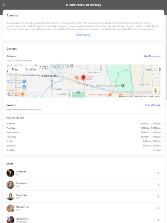Click the Hindu Temple of Utah marker
This screenshot has height=223, width=167.
point(72,66)
